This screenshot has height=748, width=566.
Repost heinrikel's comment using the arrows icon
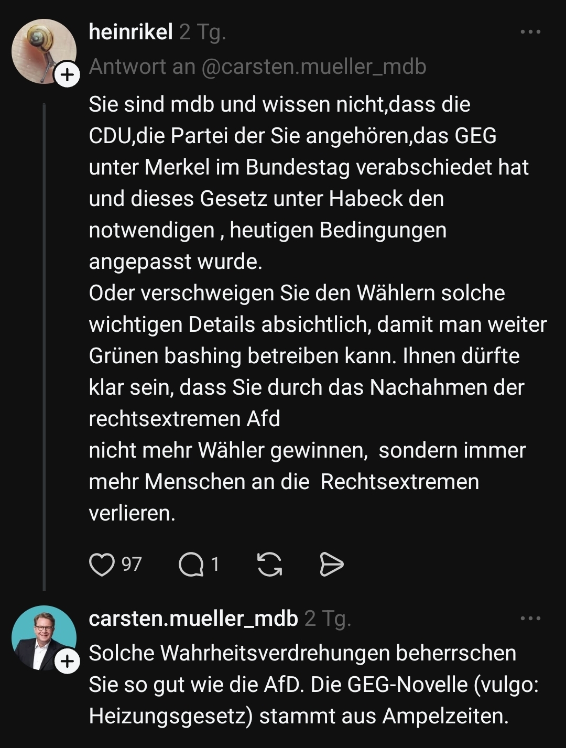click(x=270, y=565)
